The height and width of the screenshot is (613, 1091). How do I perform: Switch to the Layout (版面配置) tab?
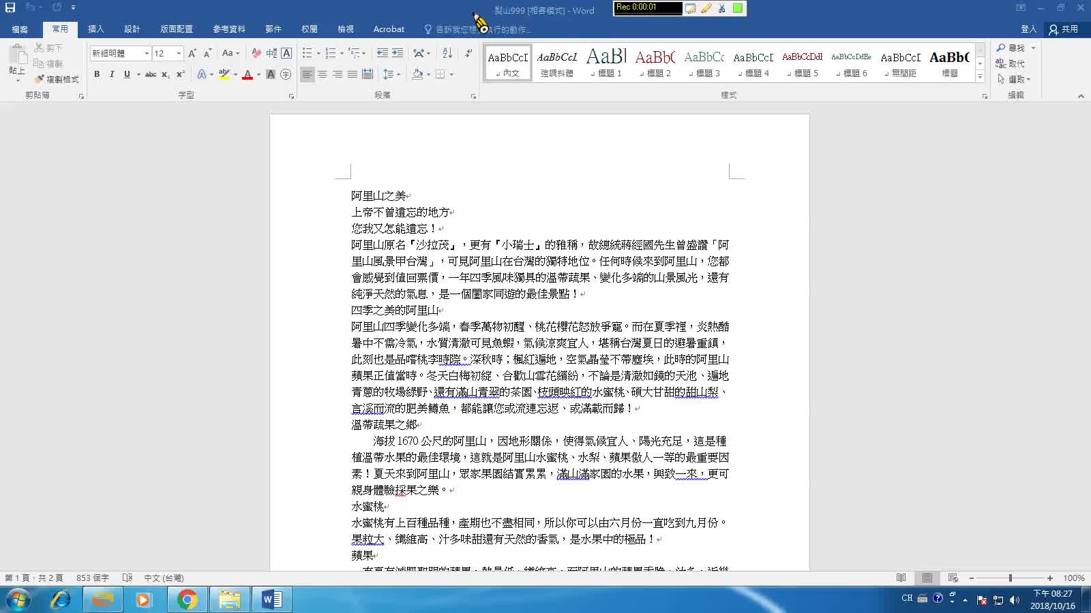tap(177, 29)
